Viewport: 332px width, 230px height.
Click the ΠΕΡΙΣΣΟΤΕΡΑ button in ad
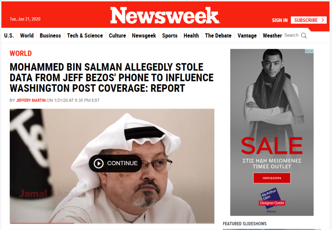(x=272, y=178)
